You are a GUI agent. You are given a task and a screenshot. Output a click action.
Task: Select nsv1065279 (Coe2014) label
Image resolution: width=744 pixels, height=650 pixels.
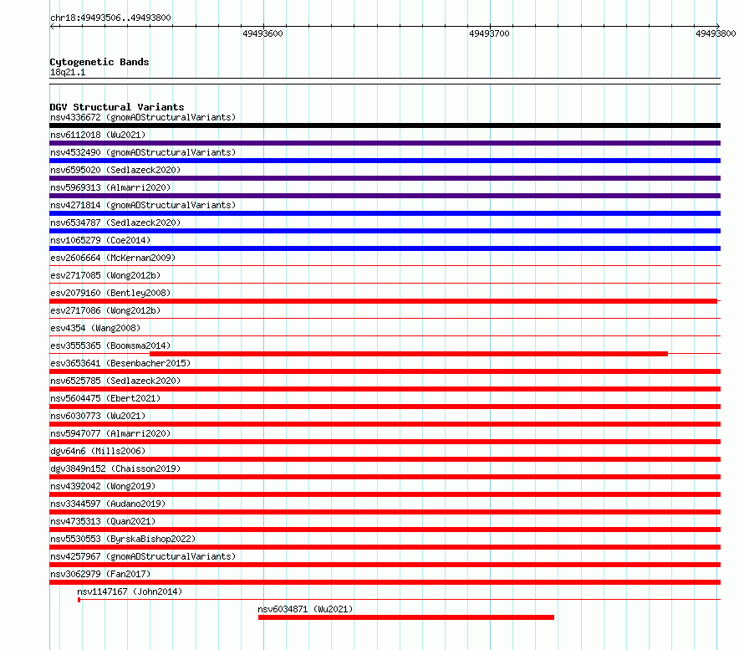pos(100,240)
